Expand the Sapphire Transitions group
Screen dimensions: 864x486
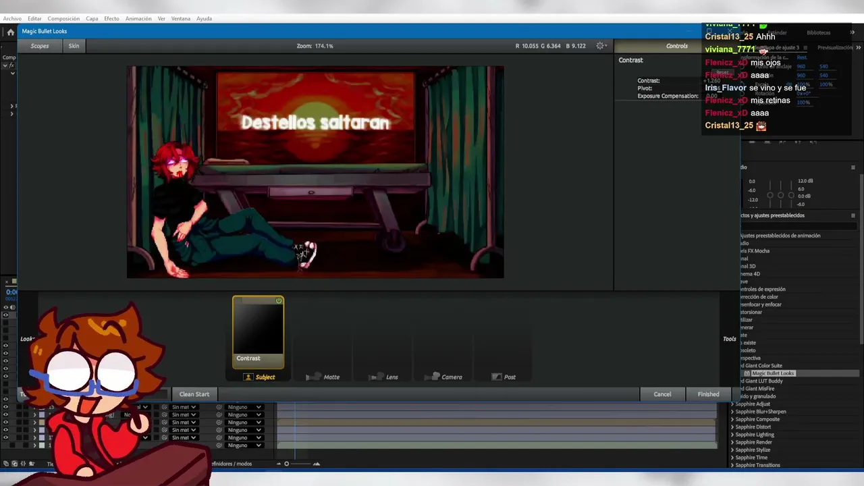pyautogui.click(x=732, y=465)
